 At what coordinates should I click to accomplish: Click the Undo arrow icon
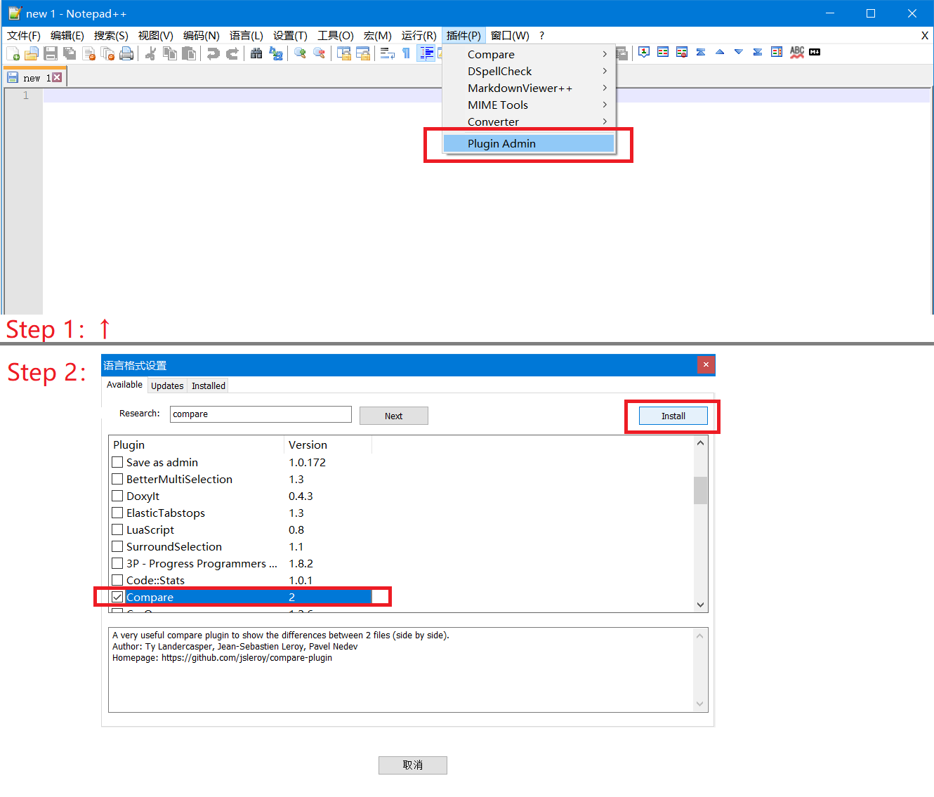[214, 53]
